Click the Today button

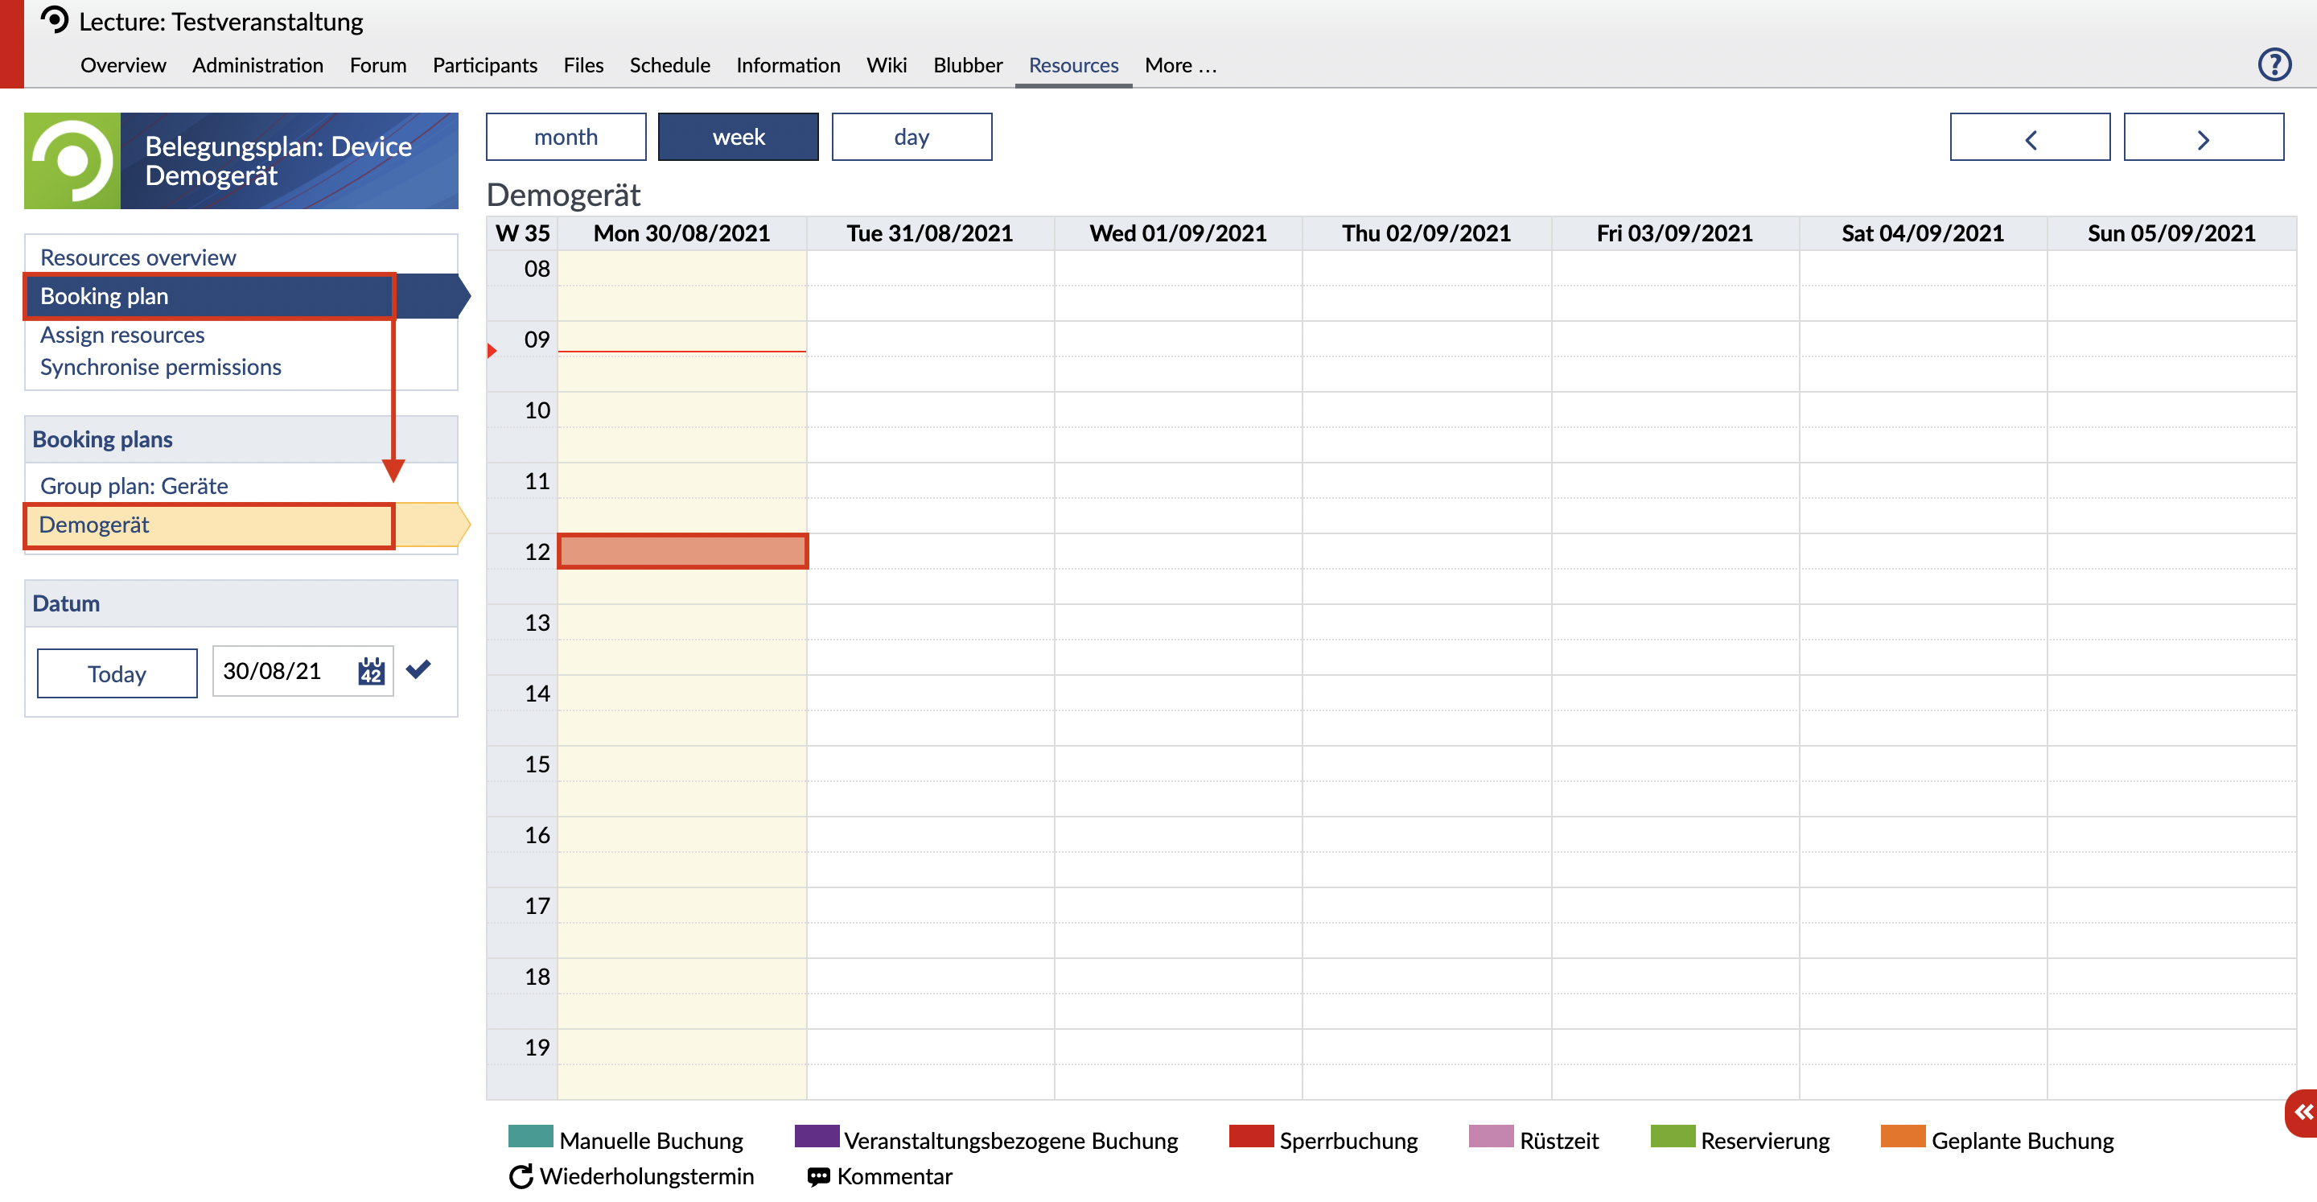click(x=117, y=673)
